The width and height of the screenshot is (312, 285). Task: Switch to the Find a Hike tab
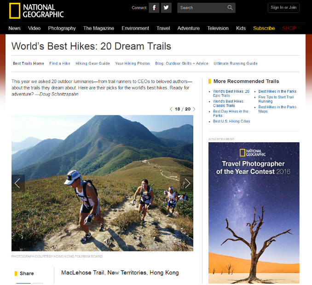pos(60,63)
